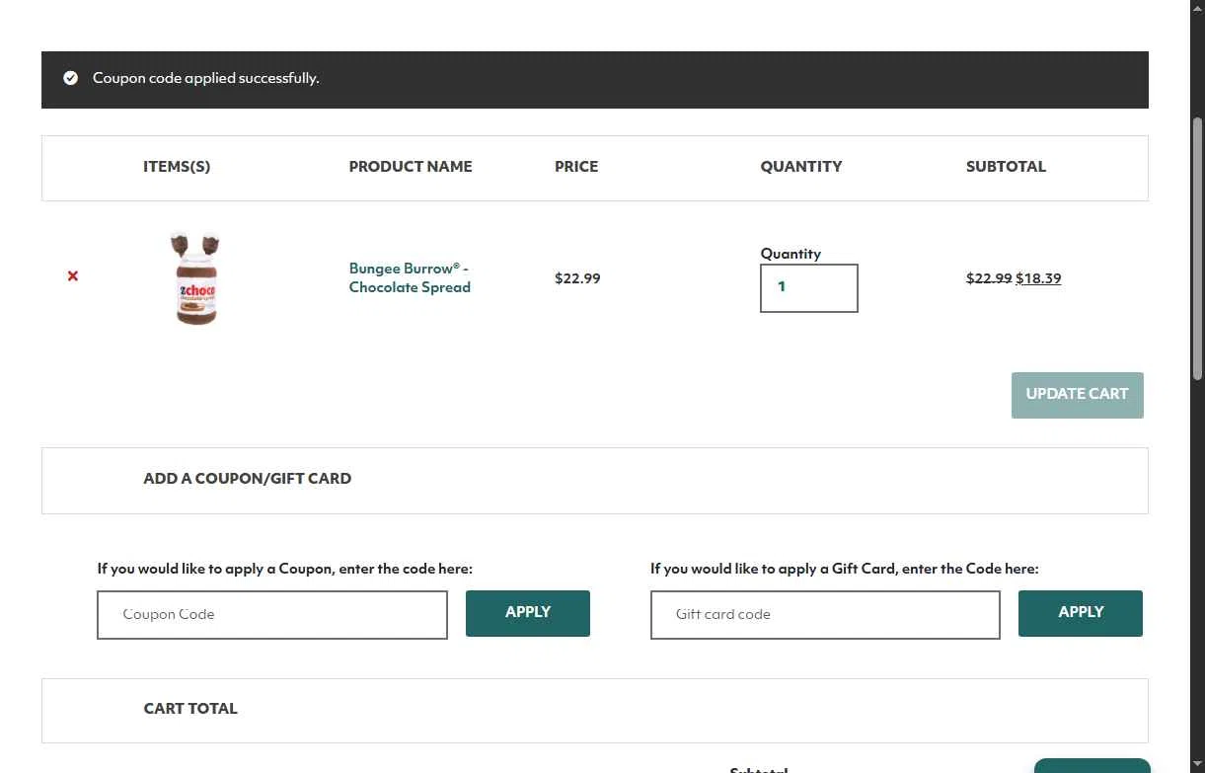Select the discounted subtotal $18.39
Viewport: 1205px width, 773px height.
pos(1038,278)
